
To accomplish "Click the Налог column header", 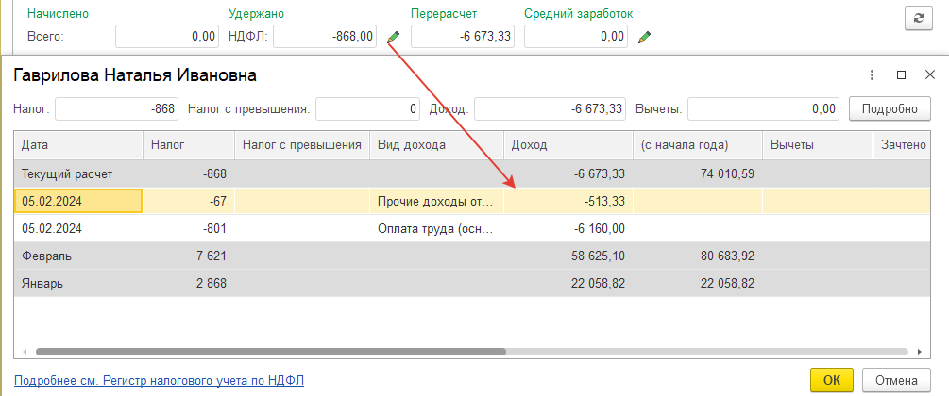I will tap(189, 145).
